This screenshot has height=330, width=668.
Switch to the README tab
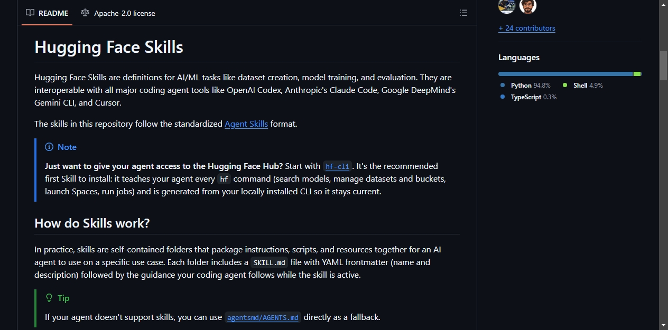click(x=47, y=13)
